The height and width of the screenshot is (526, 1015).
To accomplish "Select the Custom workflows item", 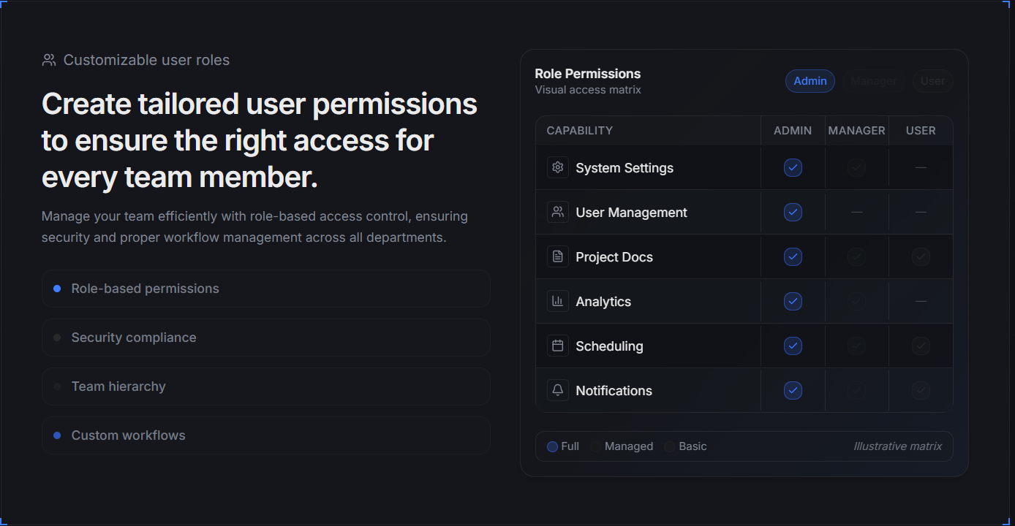I will tap(265, 435).
